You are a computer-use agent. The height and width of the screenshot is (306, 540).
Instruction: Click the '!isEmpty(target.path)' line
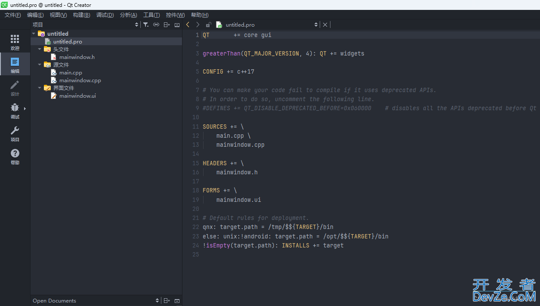(273, 245)
